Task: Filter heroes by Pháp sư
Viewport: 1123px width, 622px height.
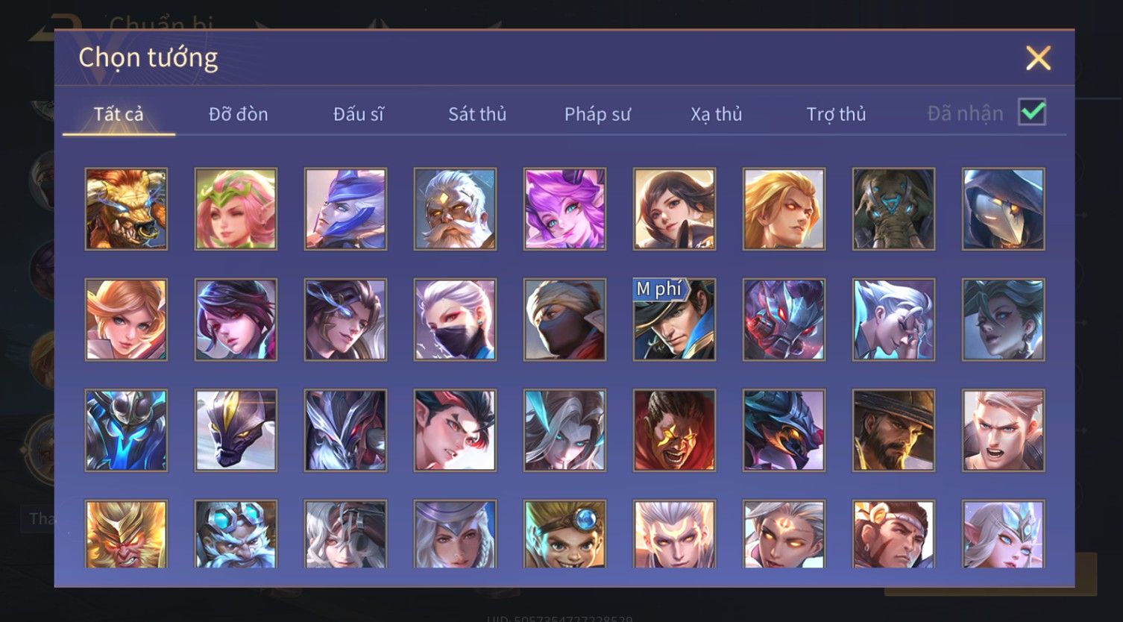Action: [x=597, y=114]
